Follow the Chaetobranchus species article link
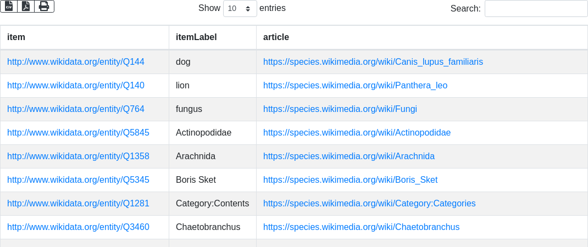 click(x=361, y=227)
